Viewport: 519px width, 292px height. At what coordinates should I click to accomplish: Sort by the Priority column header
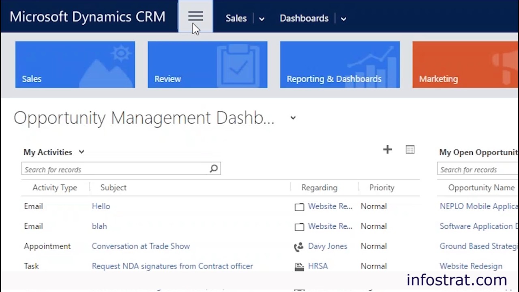click(x=382, y=187)
